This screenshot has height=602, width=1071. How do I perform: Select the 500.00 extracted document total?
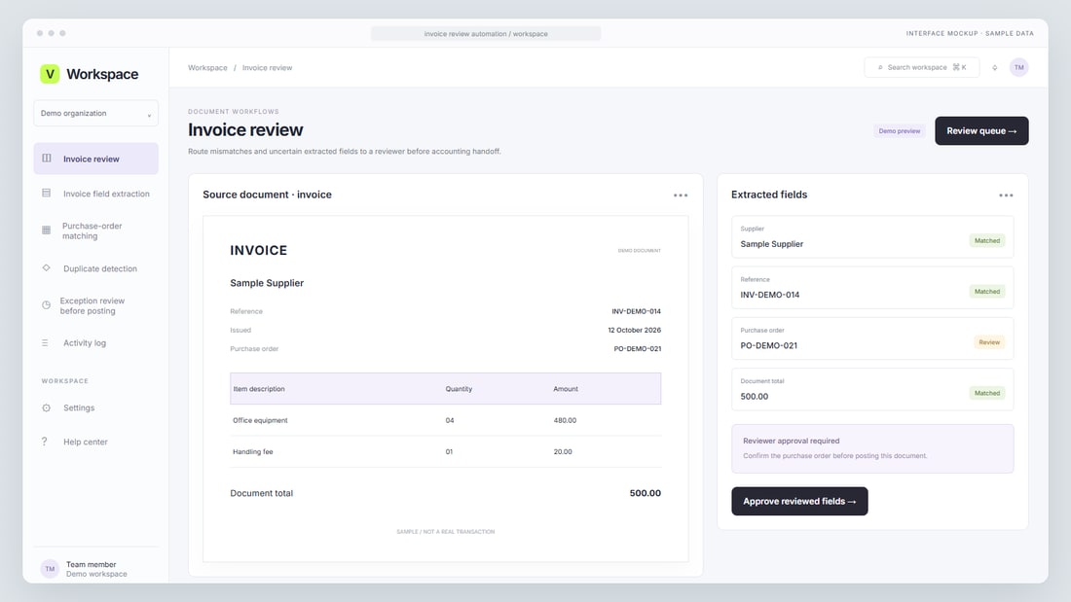[x=872, y=390]
